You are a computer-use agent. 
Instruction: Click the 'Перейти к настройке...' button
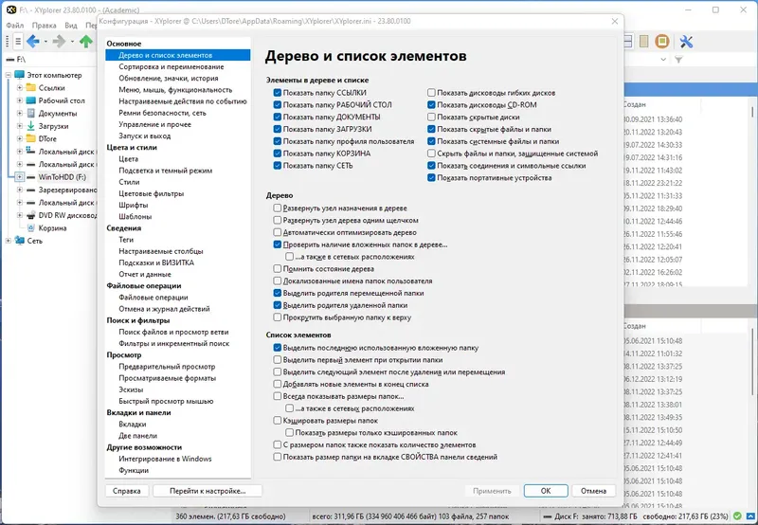click(208, 491)
